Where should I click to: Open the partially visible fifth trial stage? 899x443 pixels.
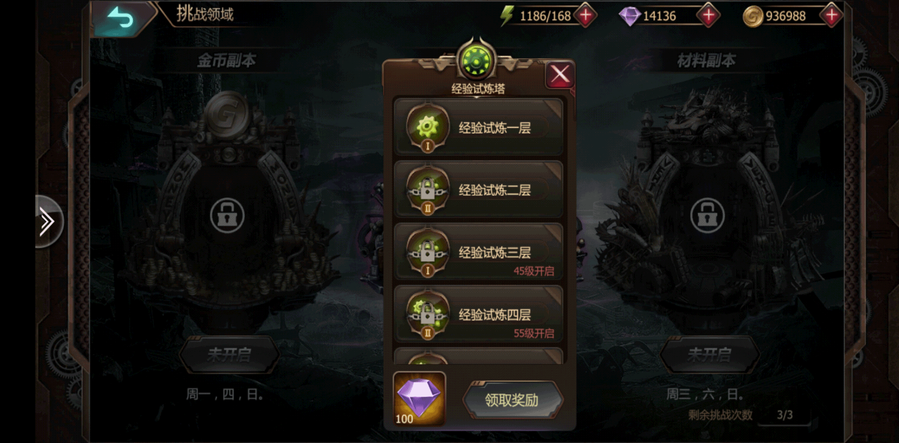click(478, 356)
